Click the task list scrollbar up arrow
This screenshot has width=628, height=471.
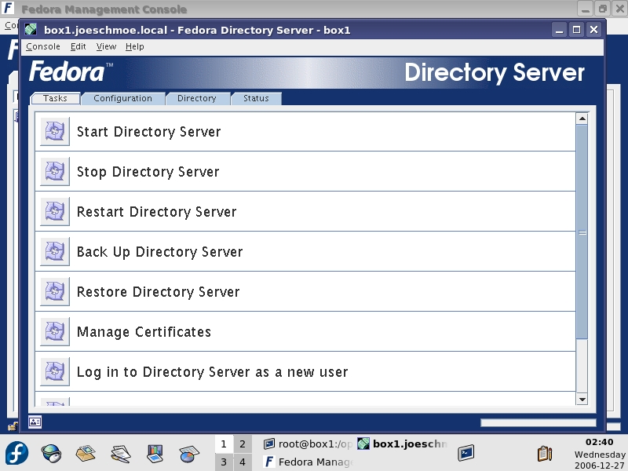click(582, 119)
